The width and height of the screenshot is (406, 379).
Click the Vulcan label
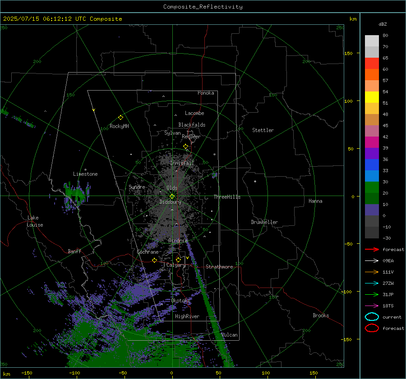pyautogui.click(x=230, y=335)
